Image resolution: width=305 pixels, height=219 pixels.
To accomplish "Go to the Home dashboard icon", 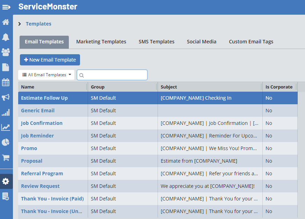I will click(x=6, y=22).
